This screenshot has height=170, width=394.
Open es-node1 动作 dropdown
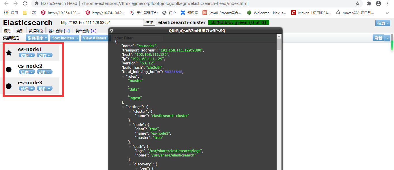pos(45,55)
